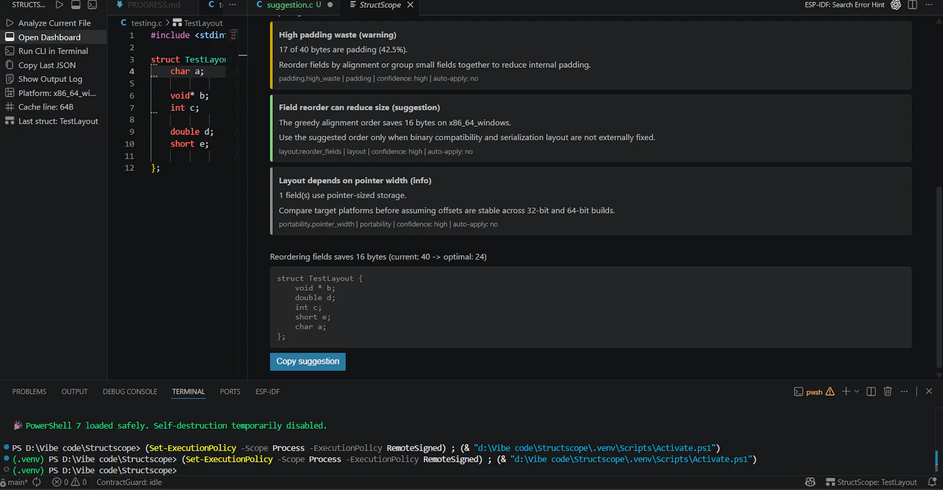
Task: Switch to the PORTS panel tab
Action: pyautogui.click(x=230, y=392)
